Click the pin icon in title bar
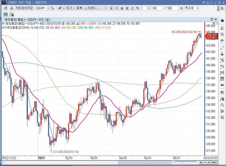Image resolution: width=226 pixels, height=166 pixels. (x=203, y=2)
